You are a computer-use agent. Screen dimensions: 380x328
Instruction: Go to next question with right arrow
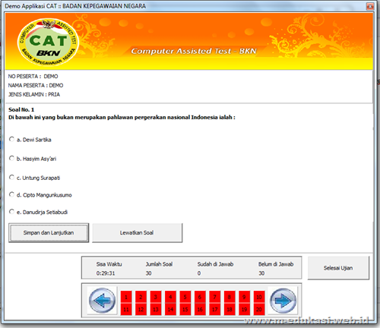click(283, 301)
